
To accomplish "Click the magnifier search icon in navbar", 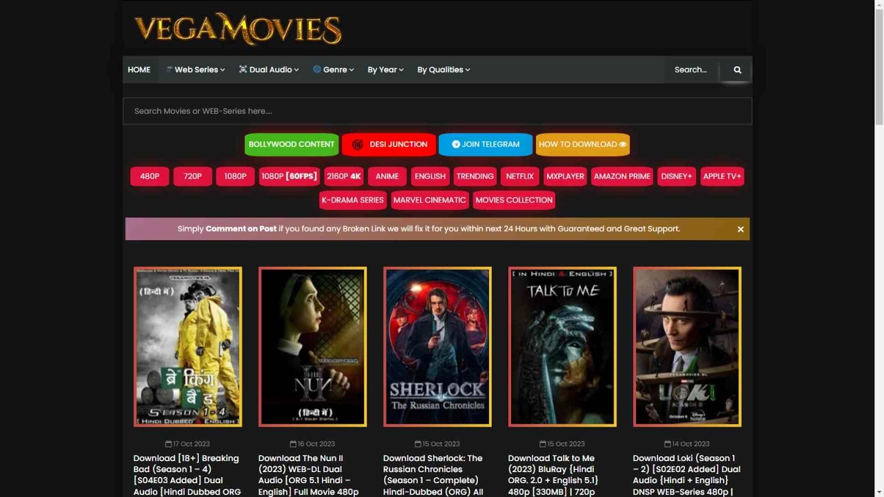I will (737, 70).
